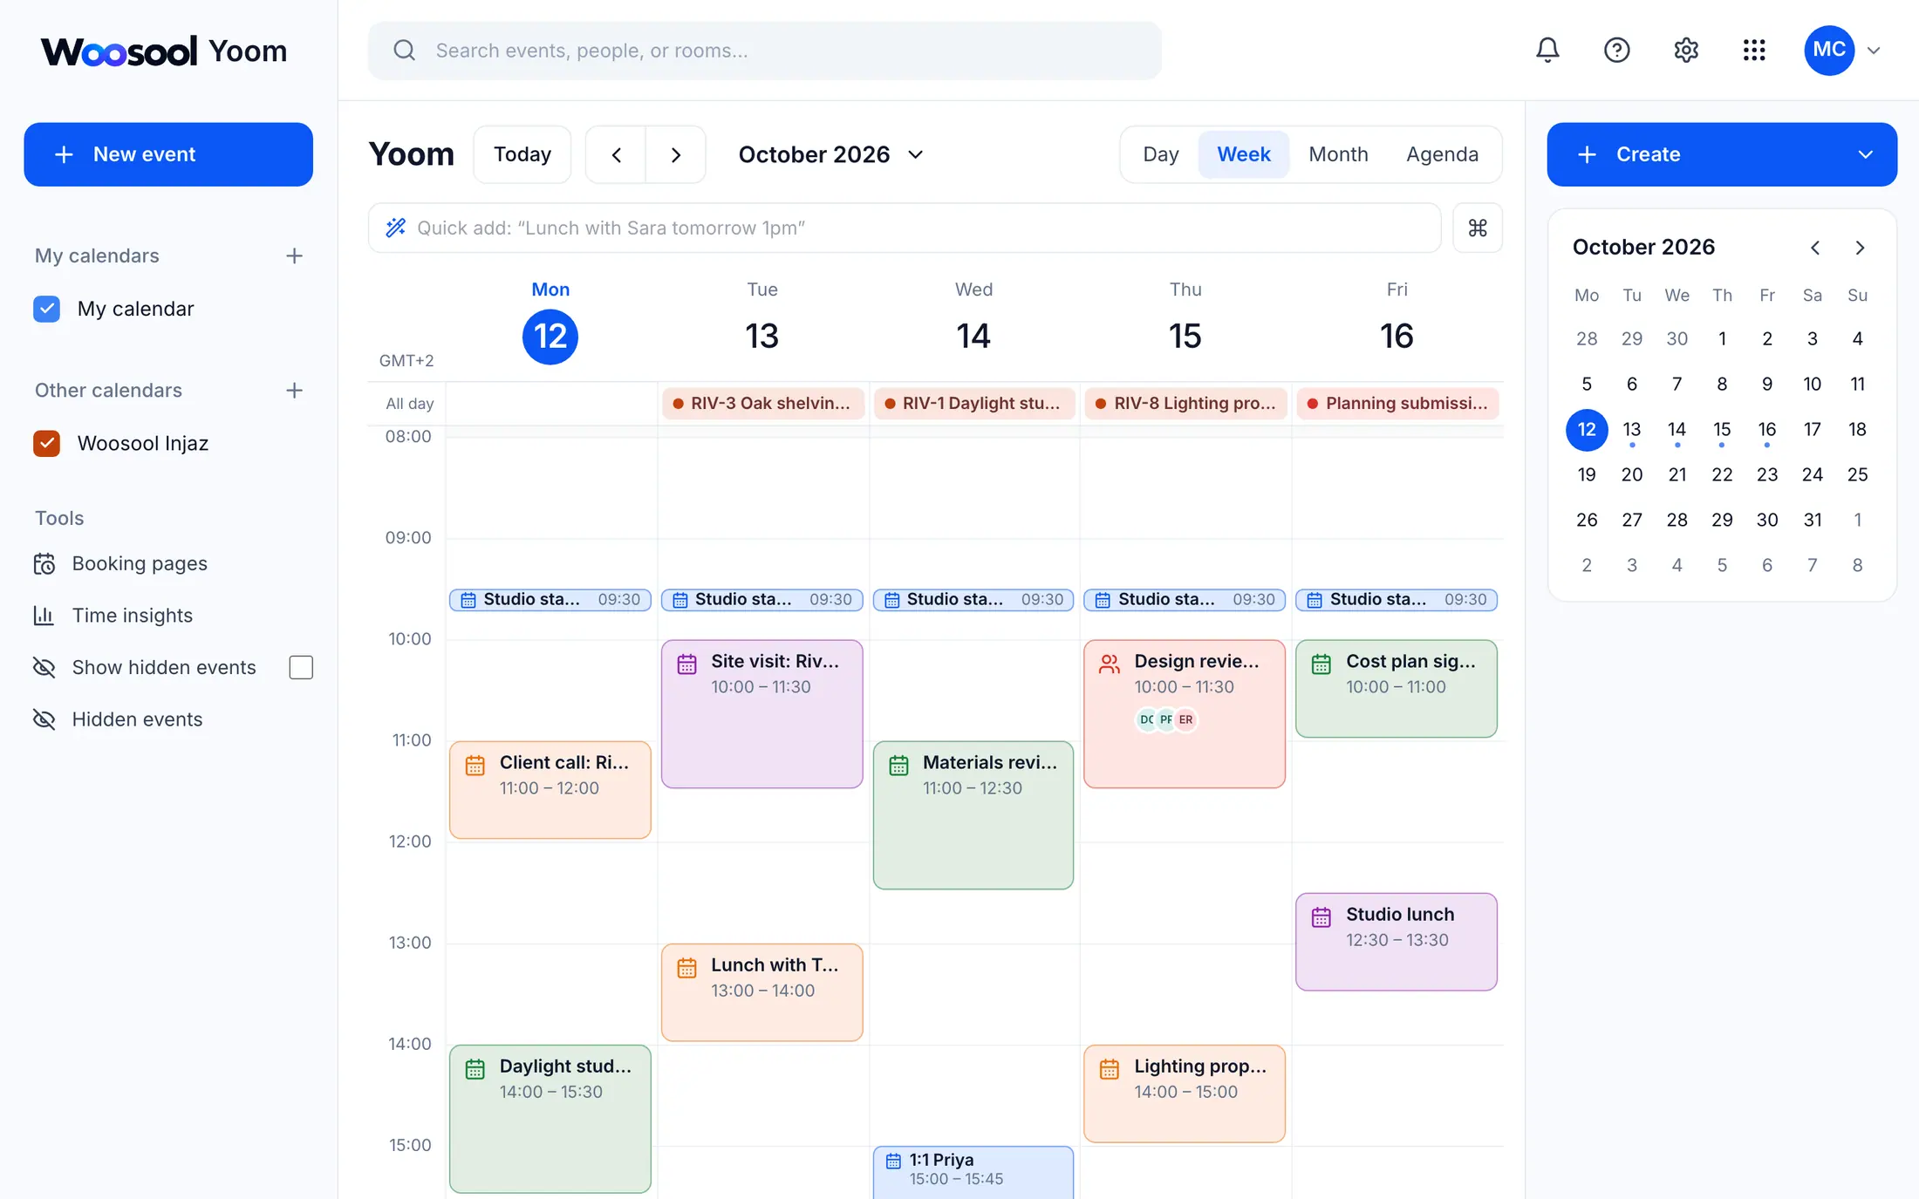Click the magic wand quick add icon
The height and width of the screenshot is (1199, 1919).
tap(395, 228)
